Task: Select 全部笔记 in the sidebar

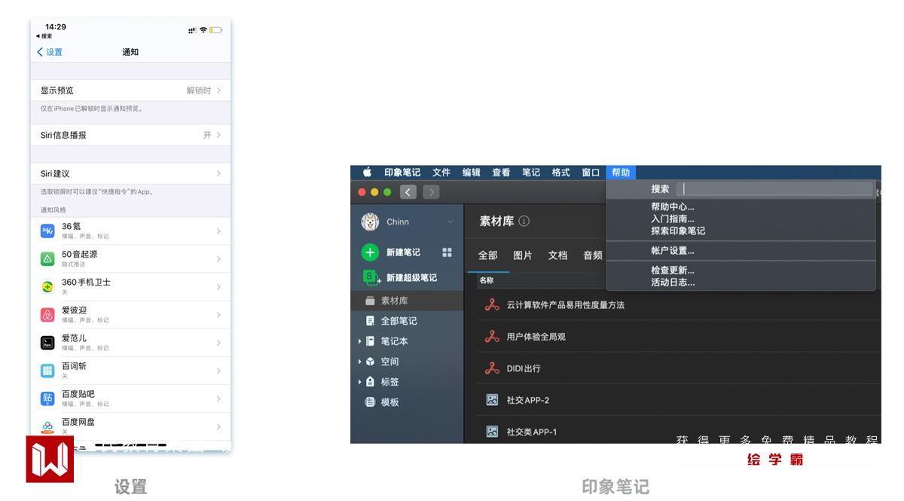Action: (x=399, y=321)
